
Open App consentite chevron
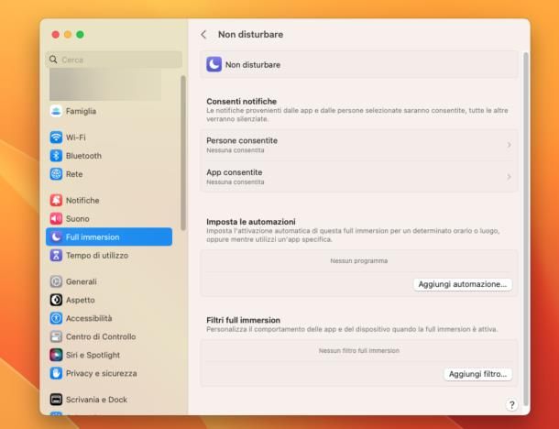510,177
